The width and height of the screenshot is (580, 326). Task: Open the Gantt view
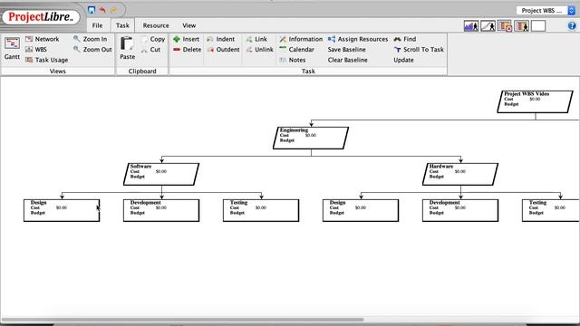pos(12,48)
